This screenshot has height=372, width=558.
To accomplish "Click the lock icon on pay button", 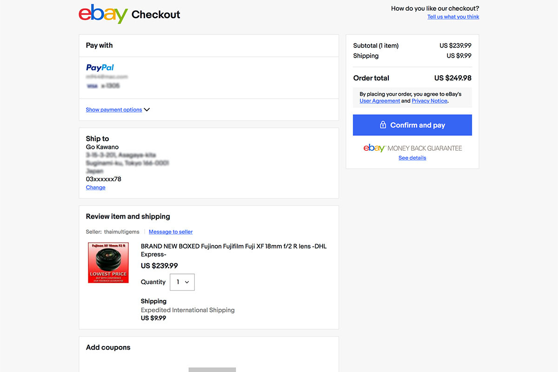I will tap(383, 125).
